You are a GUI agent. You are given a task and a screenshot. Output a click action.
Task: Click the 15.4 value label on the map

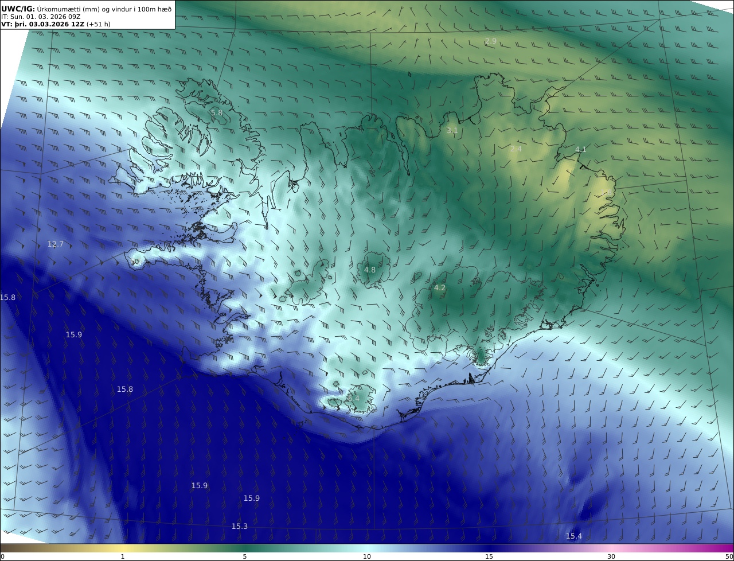[574, 536]
